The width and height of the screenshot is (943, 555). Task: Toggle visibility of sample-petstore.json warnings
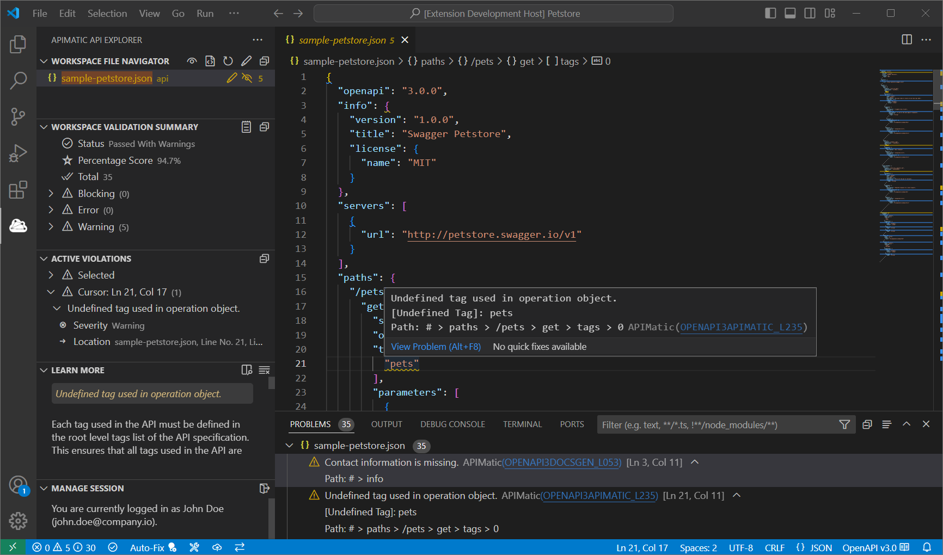(x=247, y=78)
